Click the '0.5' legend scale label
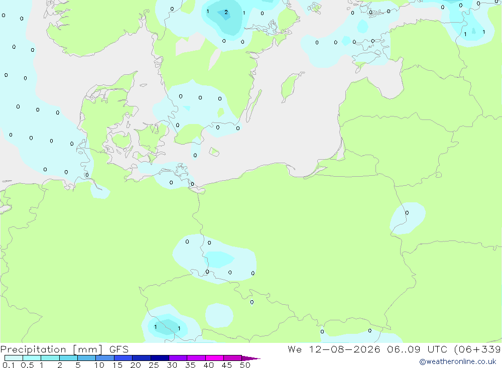Image resolution: width=502 pixels, height=368 pixels. pos(27,365)
